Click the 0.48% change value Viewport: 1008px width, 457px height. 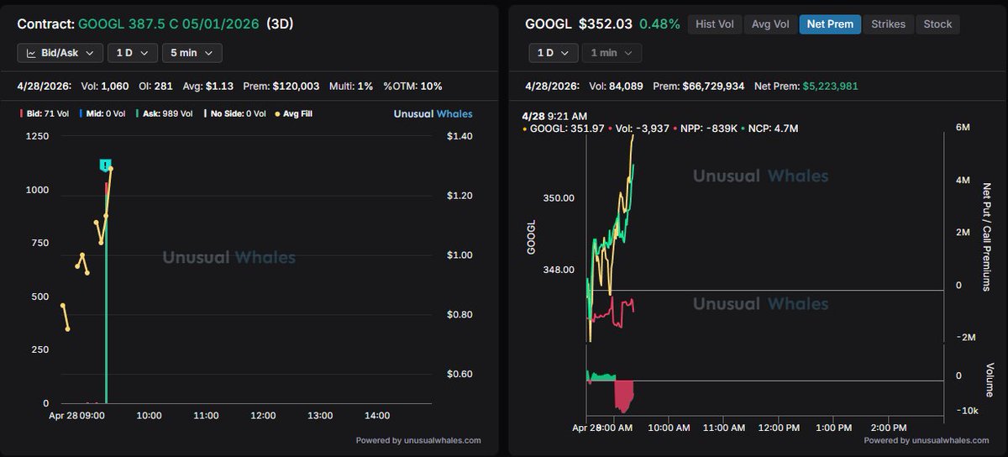pos(659,24)
